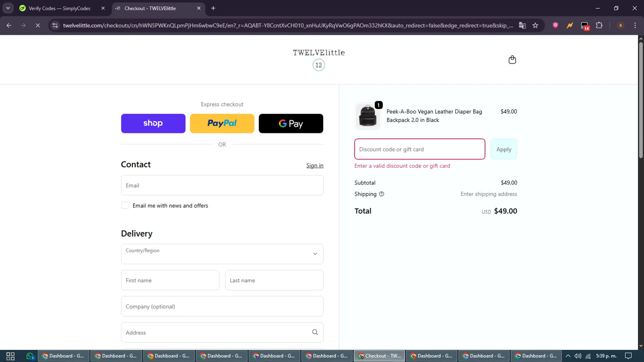This screenshot has width=644, height=362.
Task: Click the Sign in link
Action: [315, 166]
